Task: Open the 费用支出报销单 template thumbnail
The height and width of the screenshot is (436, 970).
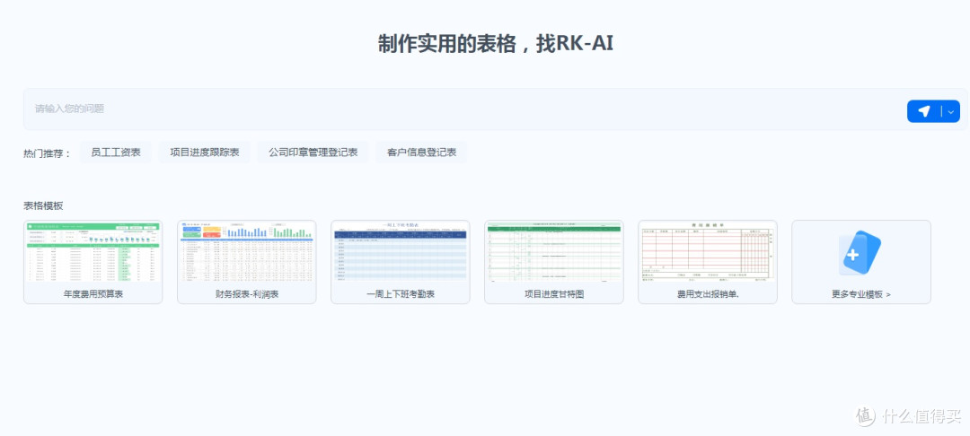Action: tap(708, 253)
